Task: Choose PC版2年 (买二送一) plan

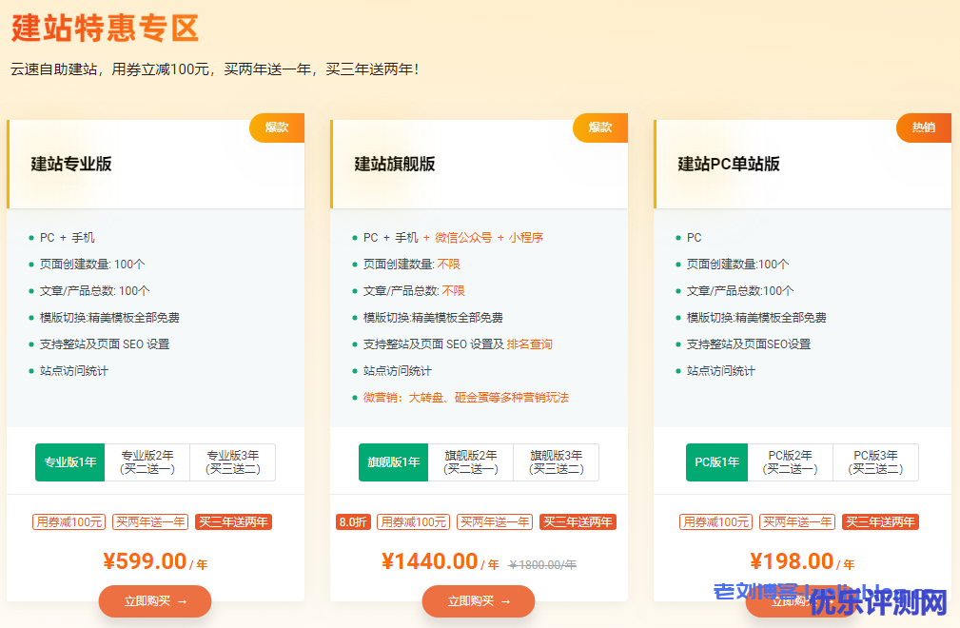Action: (x=790, y=462)
